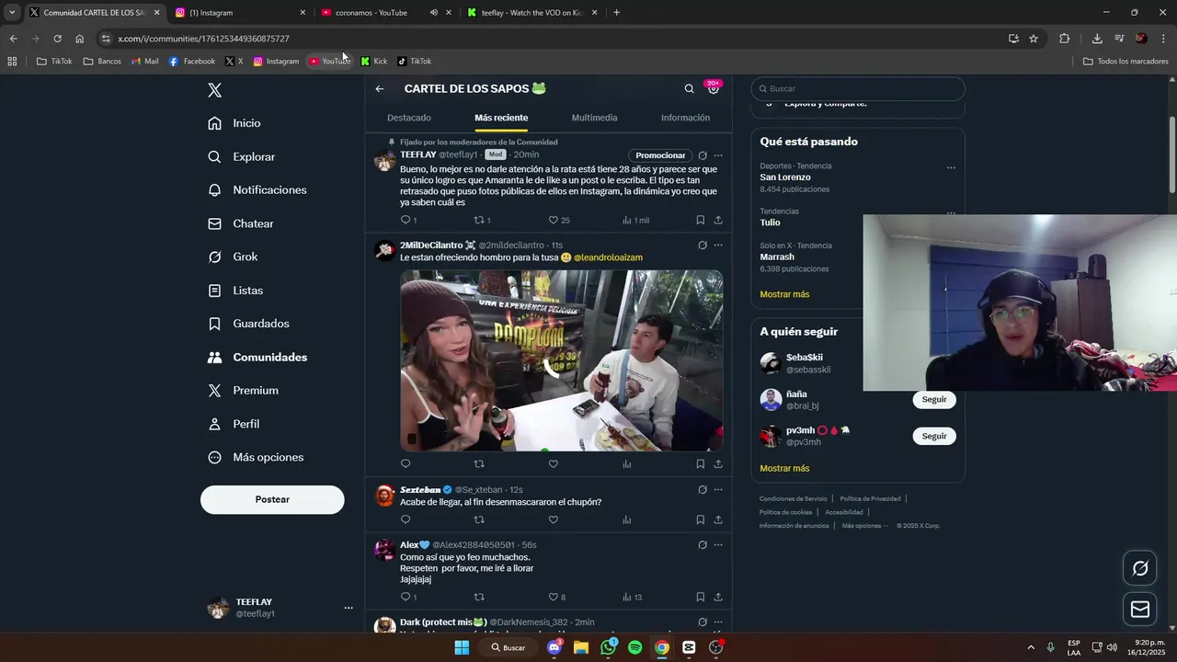The height and width of the screenshot is (662, 1177).
Task: Open the X logo home icon
Action: click(x=214, y=90)
